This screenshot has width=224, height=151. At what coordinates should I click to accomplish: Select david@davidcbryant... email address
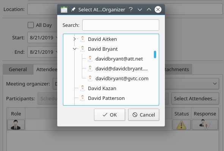coord(122,68)
